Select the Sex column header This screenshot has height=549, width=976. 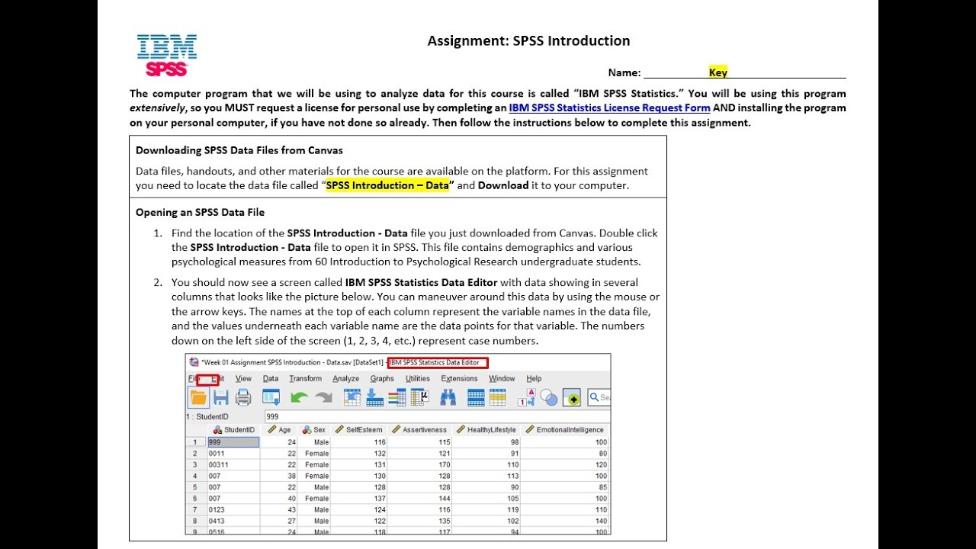(314, 430)
